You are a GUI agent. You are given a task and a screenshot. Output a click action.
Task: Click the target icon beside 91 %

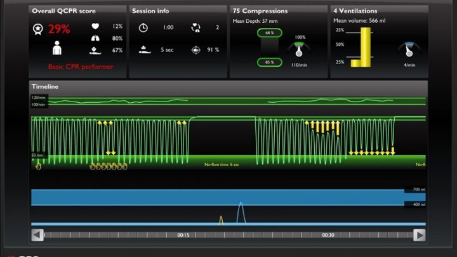[196, 50]
